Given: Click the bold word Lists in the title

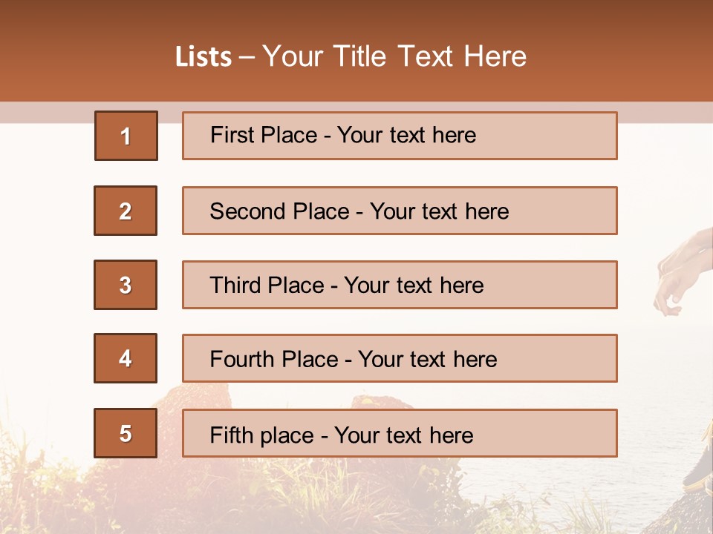Looking at the screenshot, I should coord(204,57).
